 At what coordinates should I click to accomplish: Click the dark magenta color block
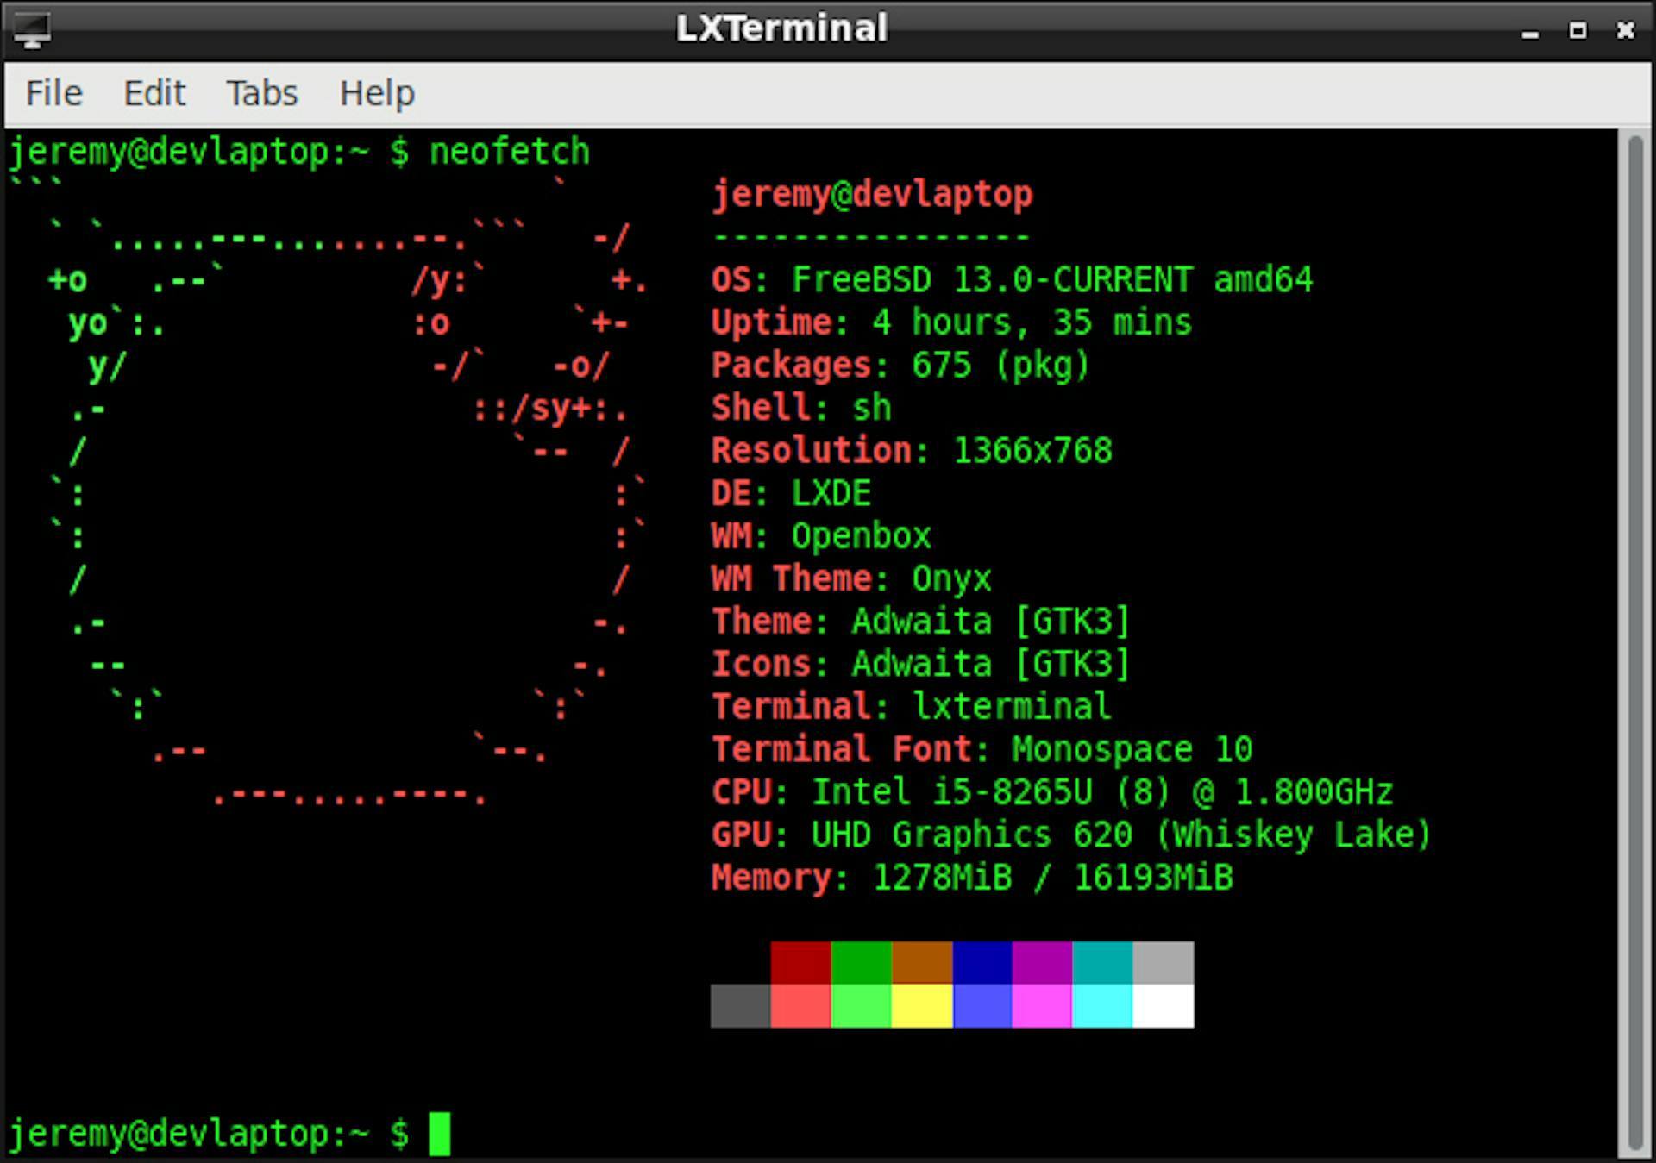coord(1042,962)
